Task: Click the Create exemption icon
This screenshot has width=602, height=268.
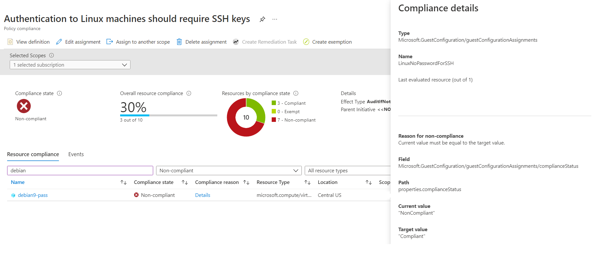Action: tap(306, 42)
